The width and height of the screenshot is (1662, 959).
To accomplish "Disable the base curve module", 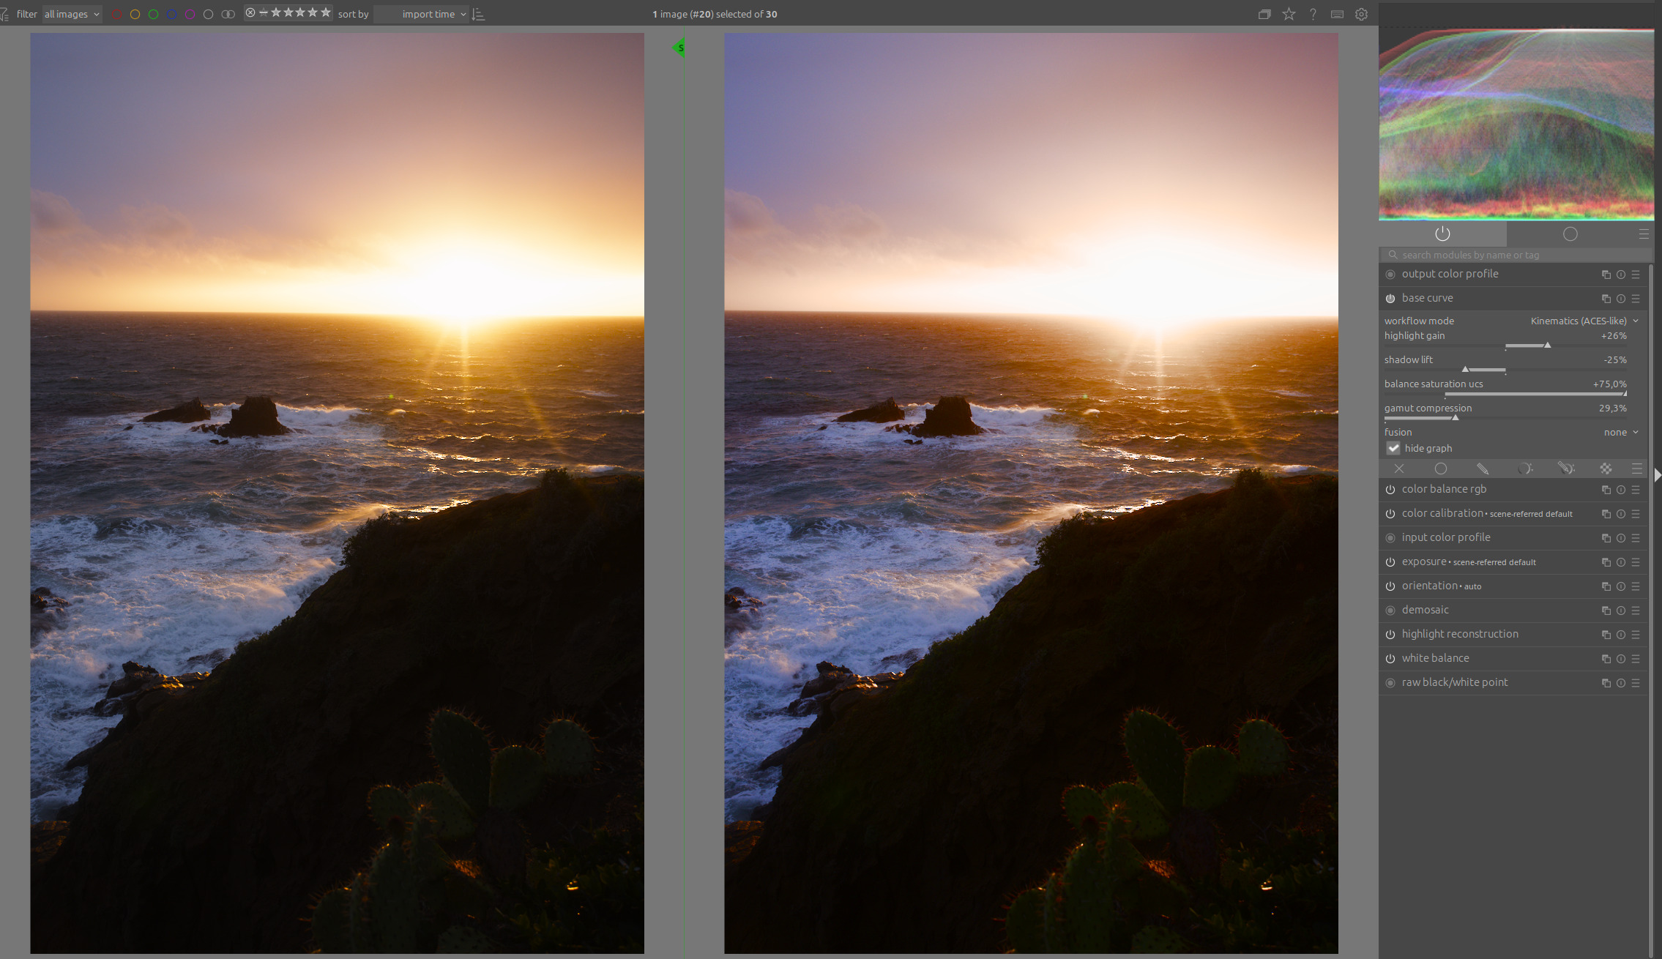I will (1390, 299).
